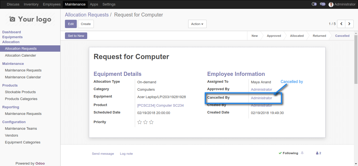This screenshot has width=358, height=166.
Task: Open the Allocation section header in sidebar
Action: click(11, 42)
